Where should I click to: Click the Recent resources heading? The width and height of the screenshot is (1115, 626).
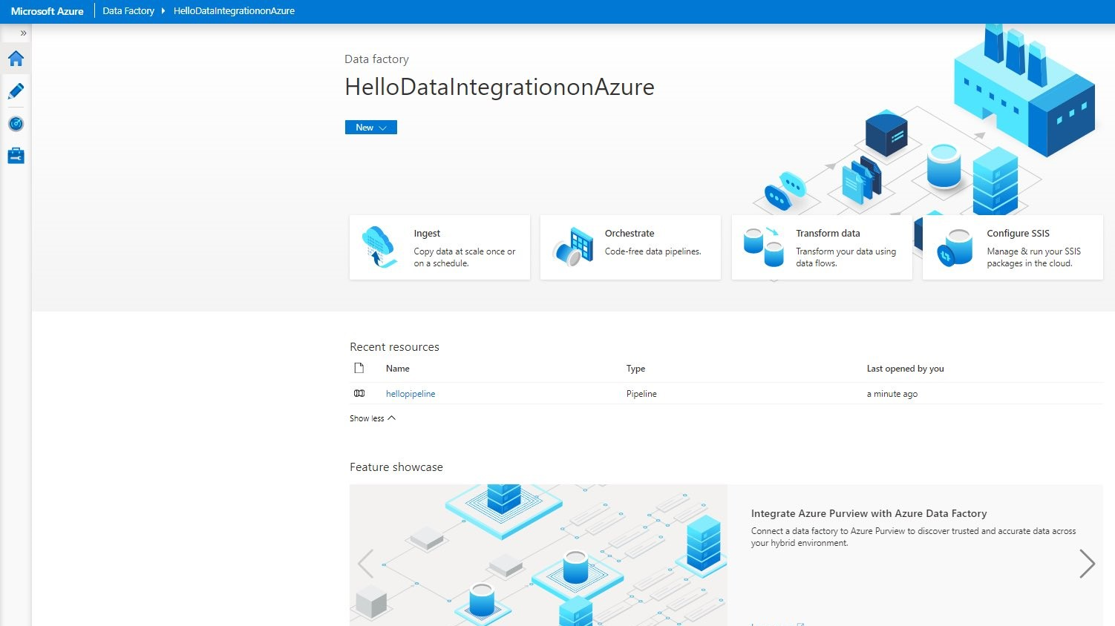(394, 347)
